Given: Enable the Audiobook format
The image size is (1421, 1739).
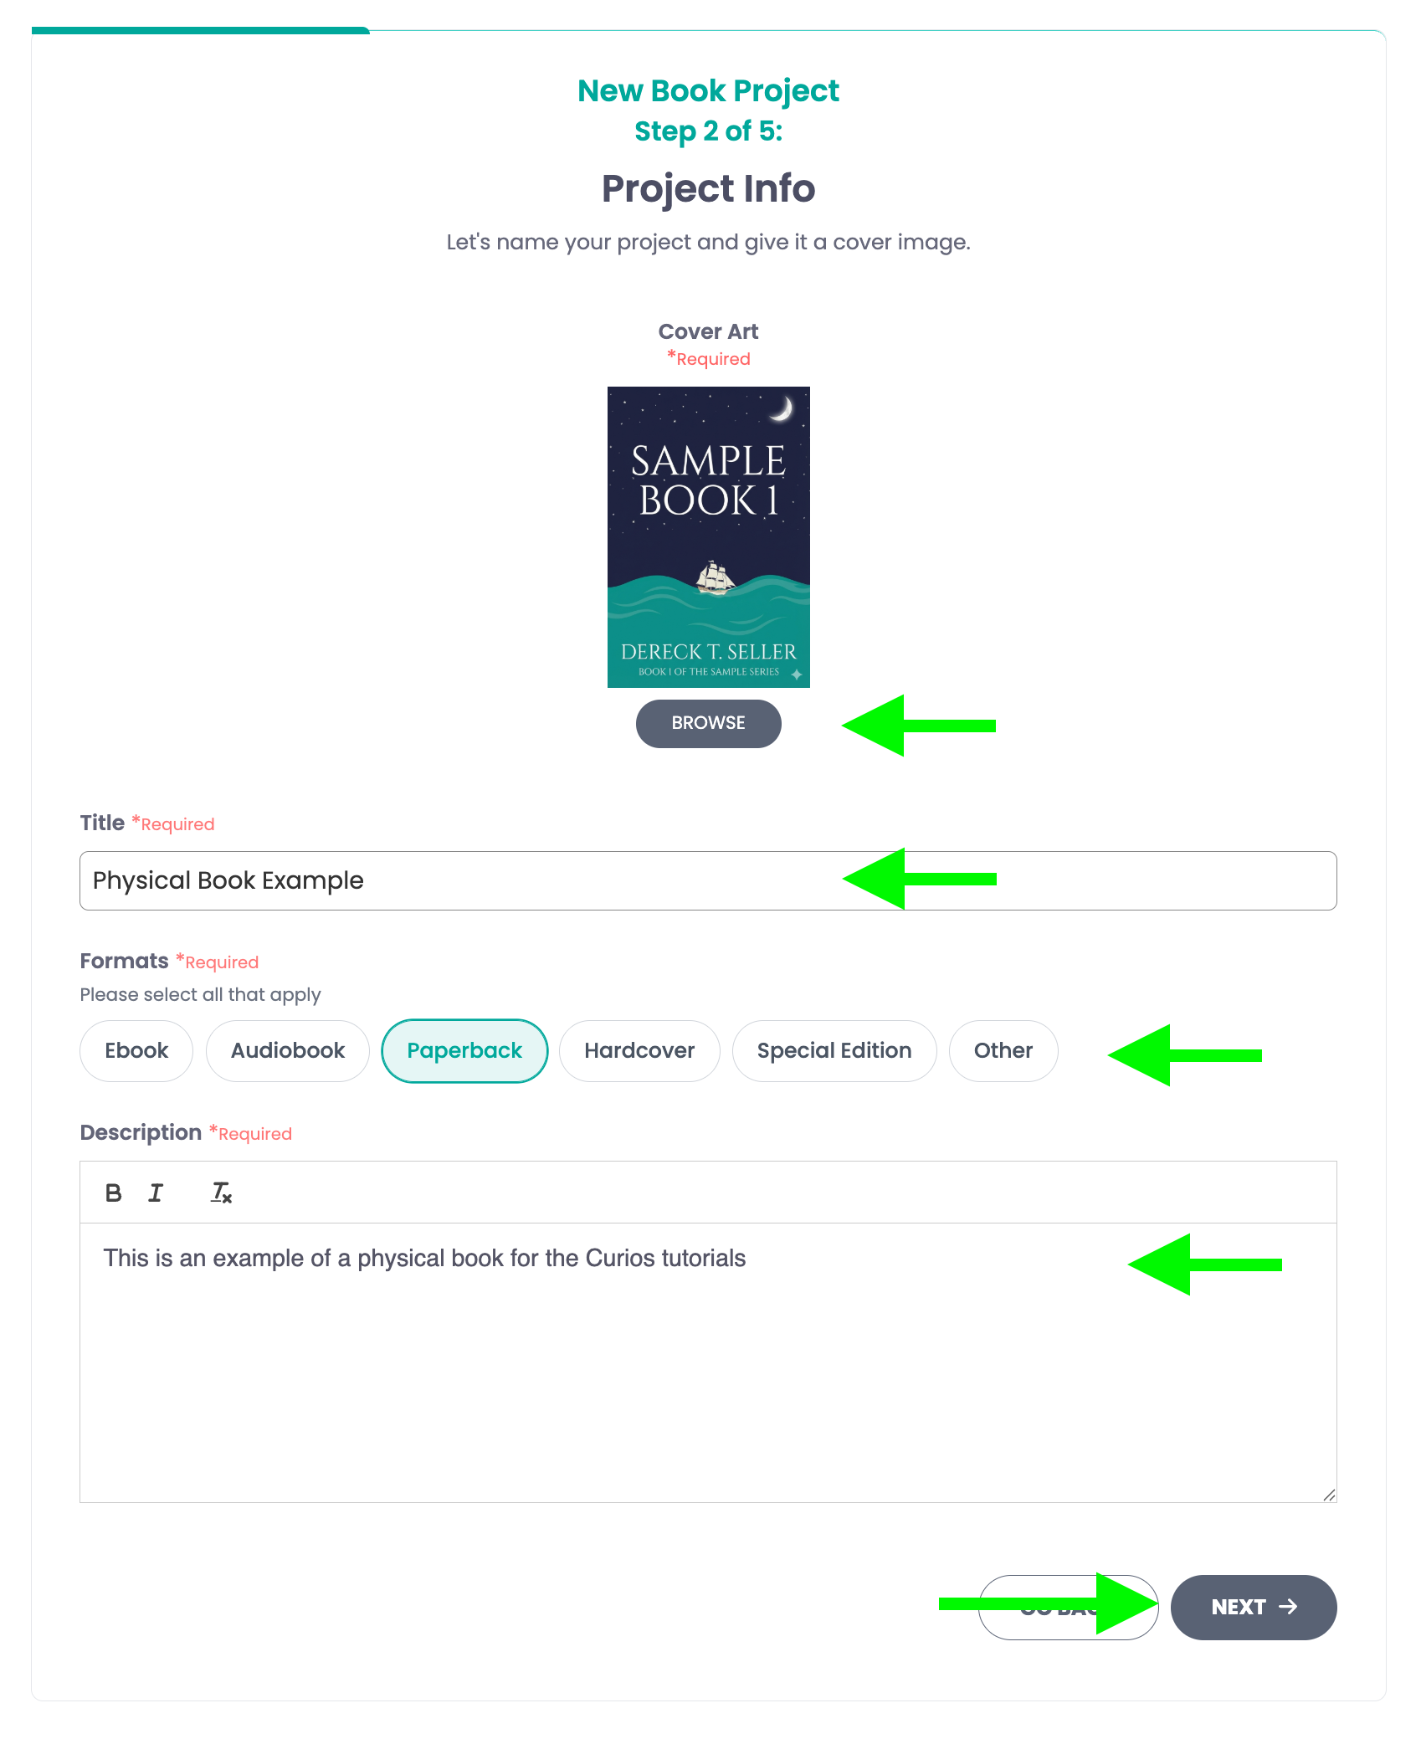Looking at the screenshot, I should point(286,1050).
